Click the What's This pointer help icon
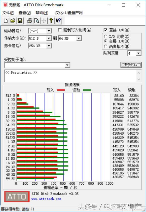This screenshot has height=212, width=146. point(58,21)
